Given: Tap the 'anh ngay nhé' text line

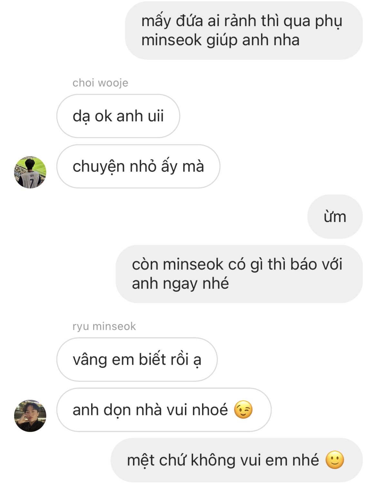Looking at the screenshot, I should (180, 284).
